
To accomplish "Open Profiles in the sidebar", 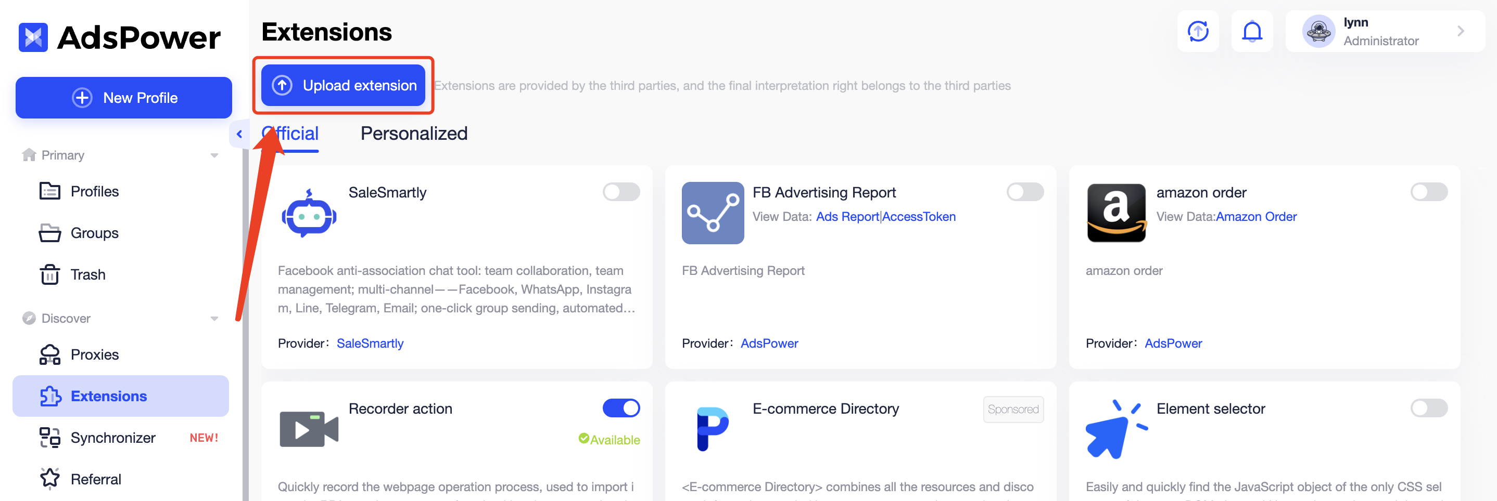I will click(x=94, y=192).
